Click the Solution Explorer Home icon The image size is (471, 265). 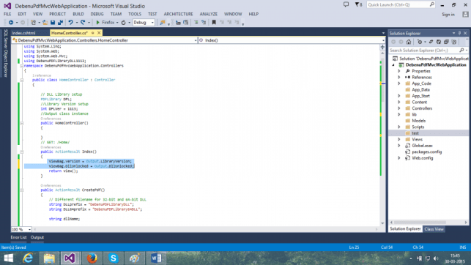click(x=409, y=42)
